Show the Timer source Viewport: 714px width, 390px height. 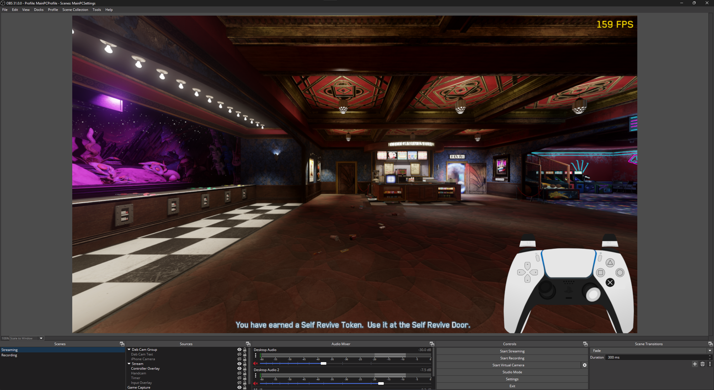[x=239, y=378]
